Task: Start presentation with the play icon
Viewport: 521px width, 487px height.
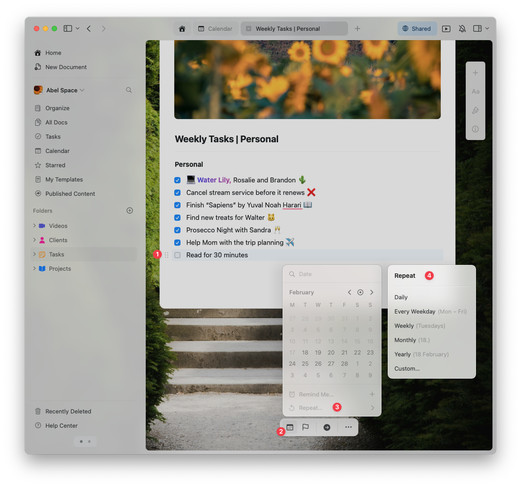Action: (x=446, y=28)
